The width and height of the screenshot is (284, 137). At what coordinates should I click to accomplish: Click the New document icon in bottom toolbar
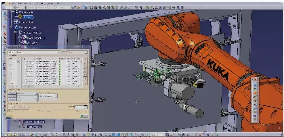click(x=6, y=135)
